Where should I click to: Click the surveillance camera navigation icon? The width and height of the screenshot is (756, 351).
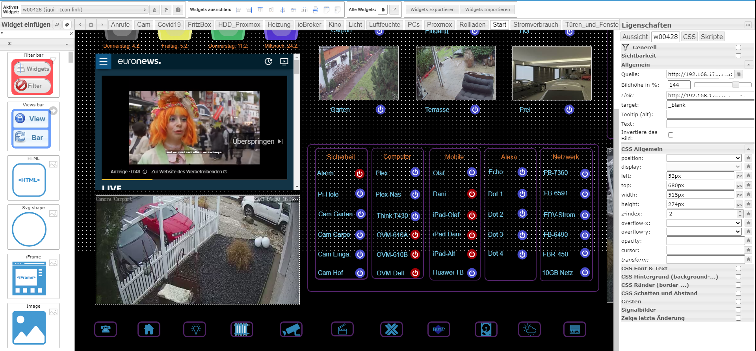point(291,329)
